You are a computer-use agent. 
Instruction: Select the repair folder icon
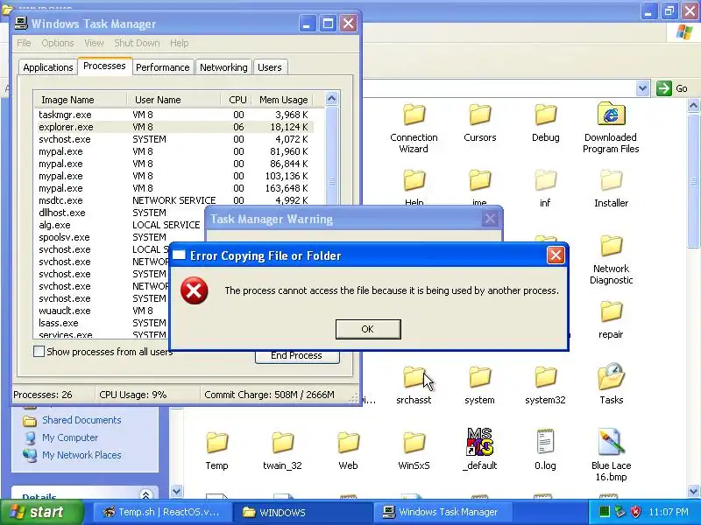coord(611,311)
